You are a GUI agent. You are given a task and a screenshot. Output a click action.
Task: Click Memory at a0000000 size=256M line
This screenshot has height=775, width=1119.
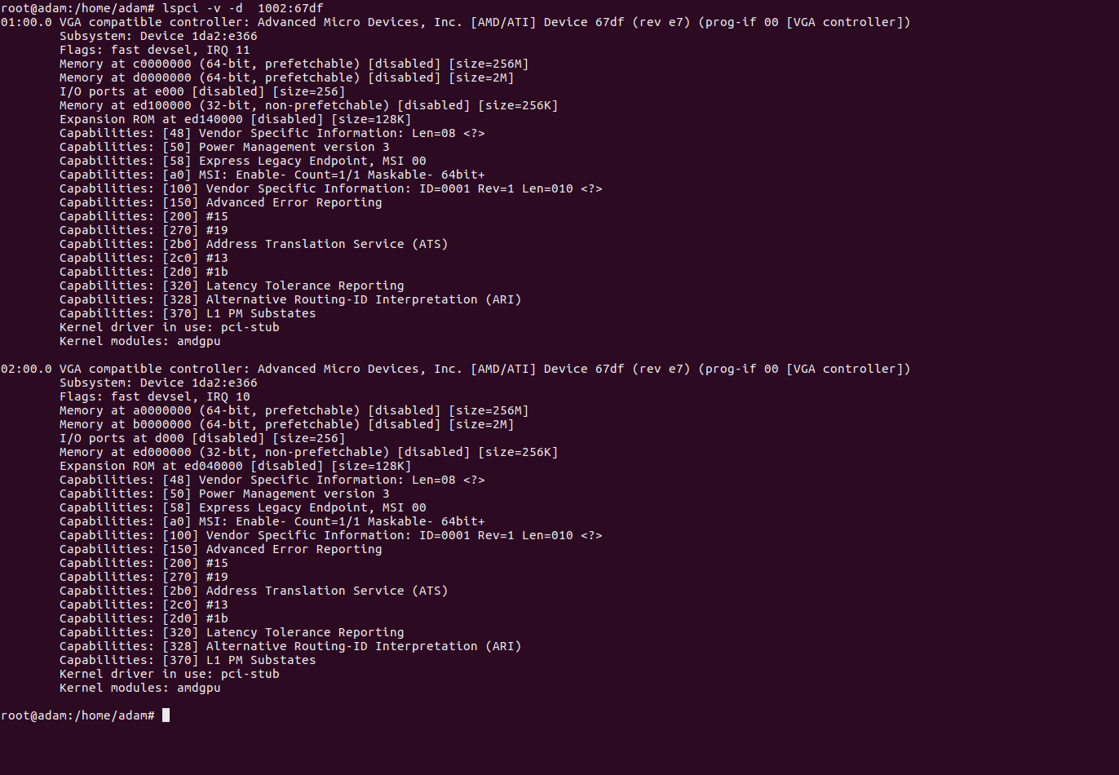point(294,410)
